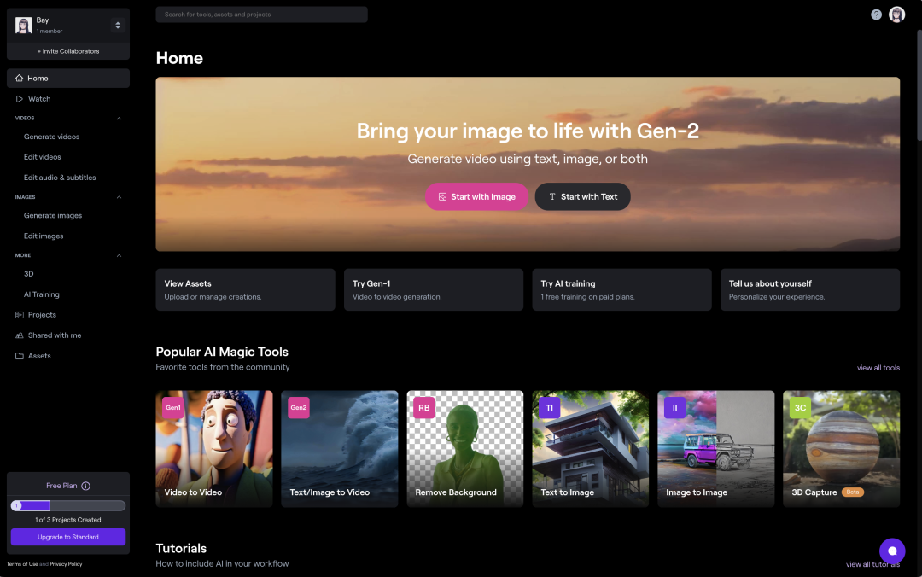922x577 pixels.
Task: Open the Try Gen-1 card
Action: [x=434, y=289]
